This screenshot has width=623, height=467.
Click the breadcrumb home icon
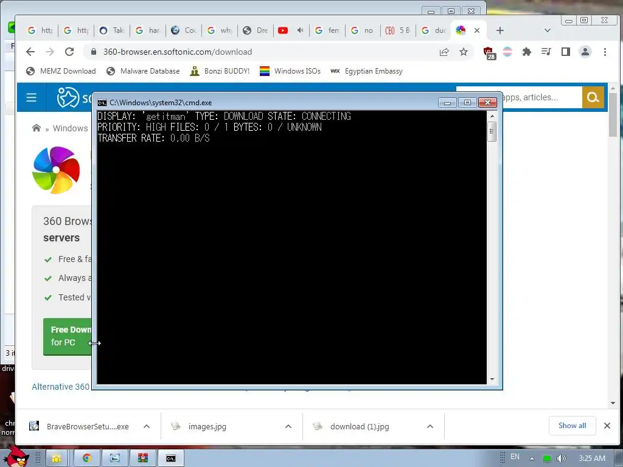[37, 128]
